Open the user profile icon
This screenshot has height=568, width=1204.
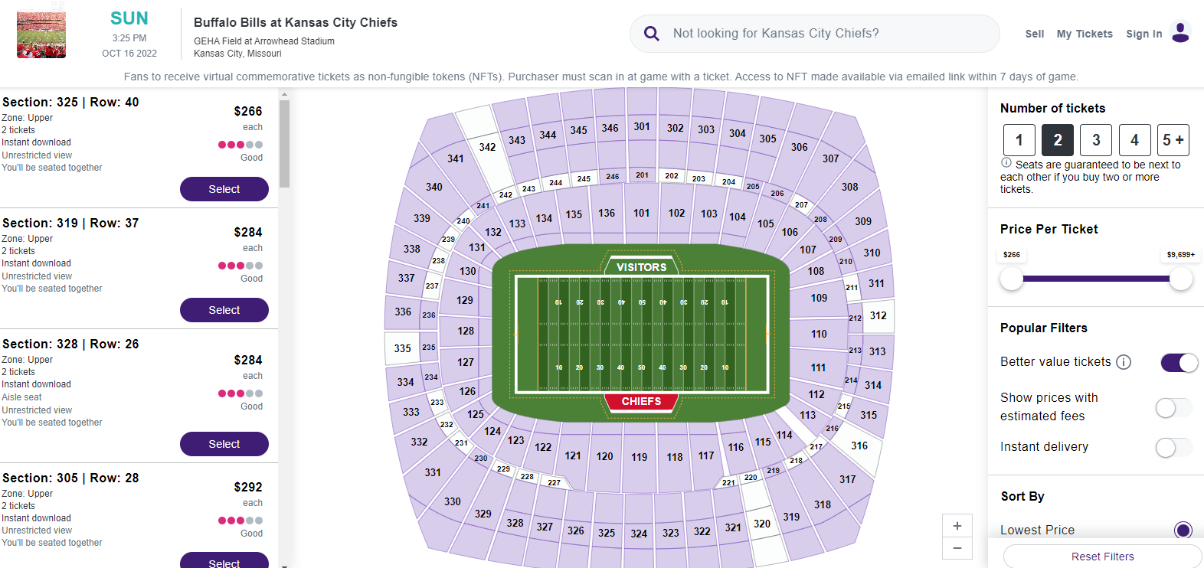(1180, 33)
